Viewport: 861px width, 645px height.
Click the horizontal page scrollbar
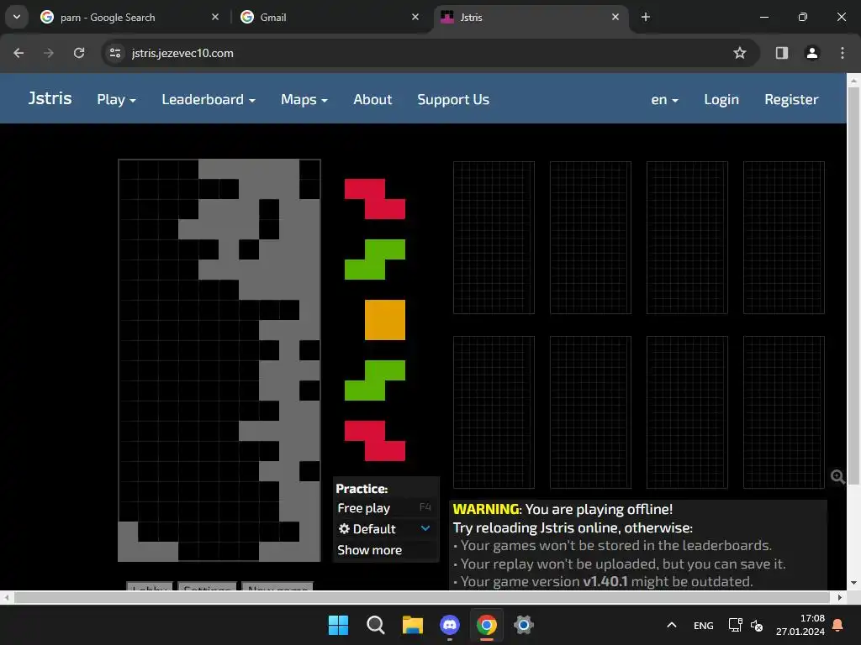[x=422, y=597]
